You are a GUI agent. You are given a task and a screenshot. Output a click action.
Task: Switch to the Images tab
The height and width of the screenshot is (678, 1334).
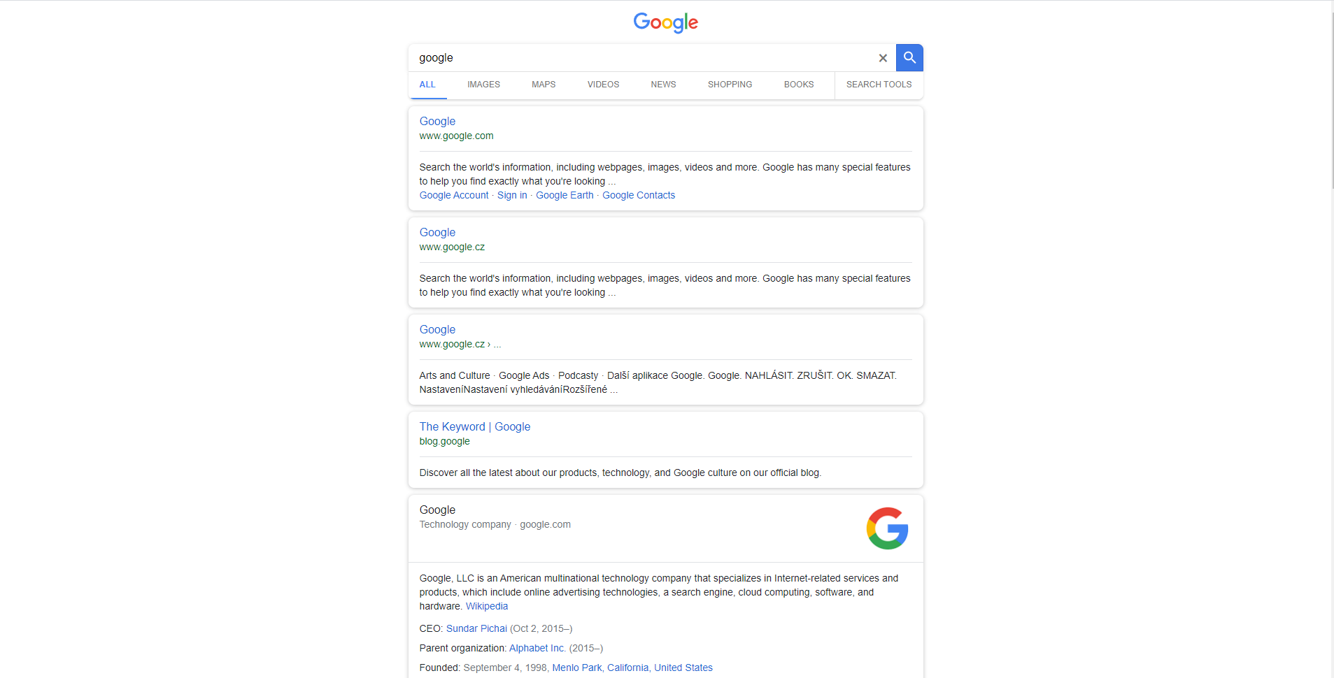click(x=483, y=85)
